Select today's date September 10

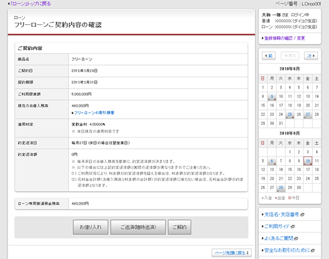point(308,161)
